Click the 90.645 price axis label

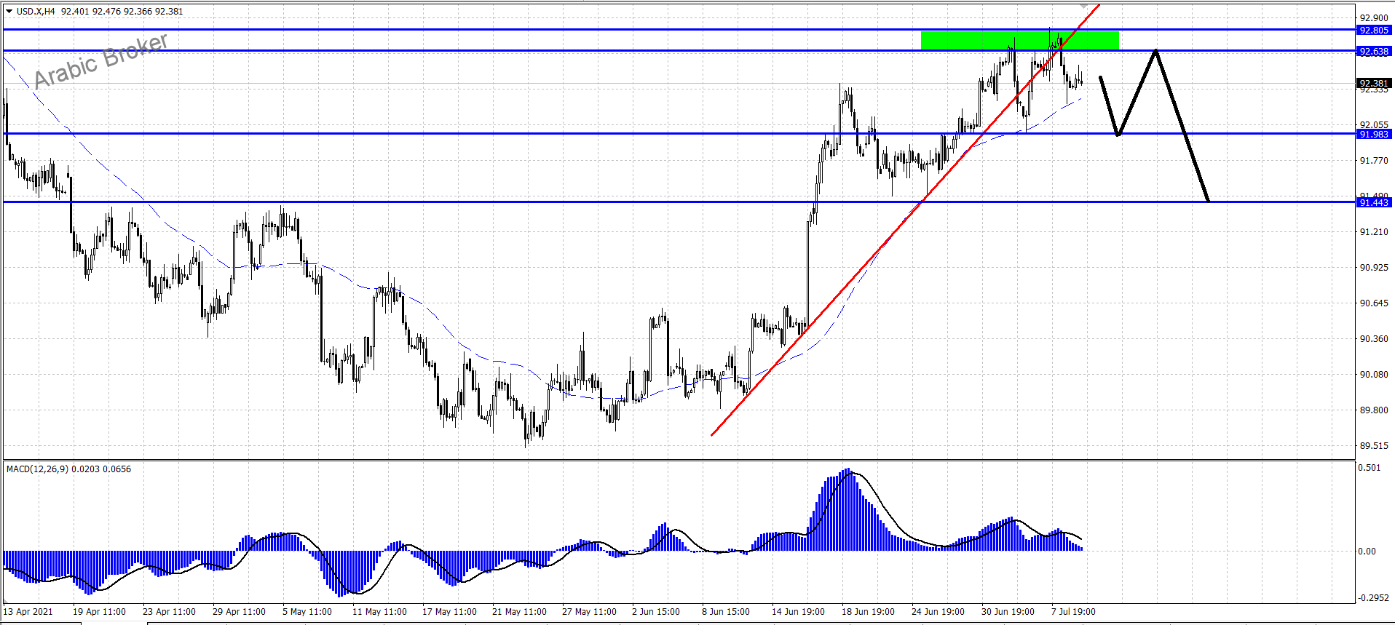(x=1374, y=303)
